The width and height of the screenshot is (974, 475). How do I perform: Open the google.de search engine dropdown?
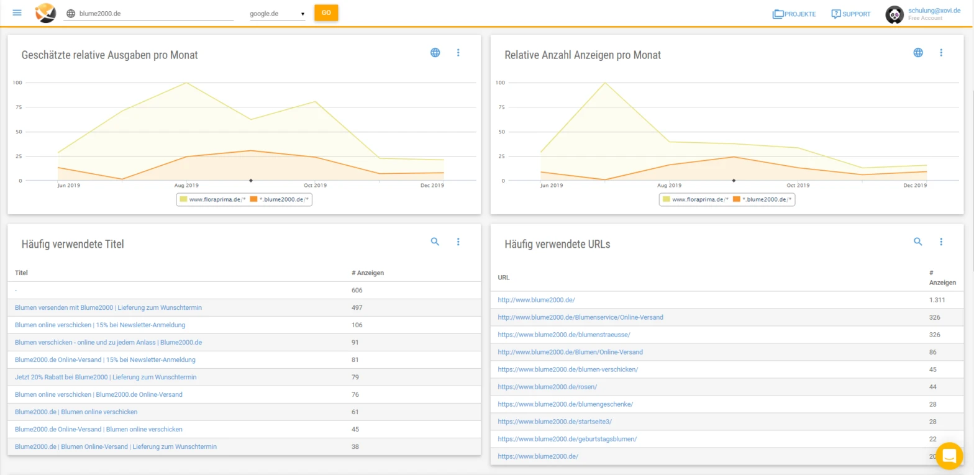coord(277,14)
